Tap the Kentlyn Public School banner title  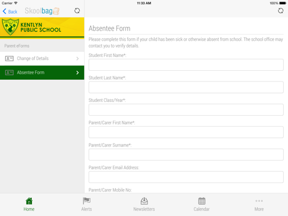coord(41,28)
